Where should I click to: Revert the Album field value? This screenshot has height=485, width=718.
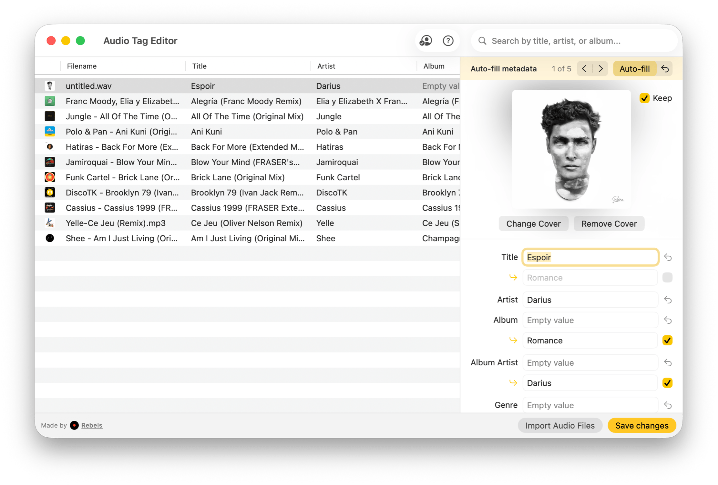coord(668,320)
